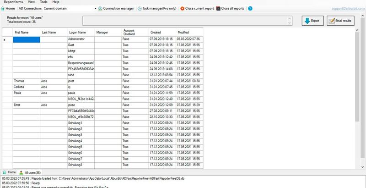This screenshot has height=188, width=366.
Task: Sort by the Last Name column header
Action: coord(54,32)
